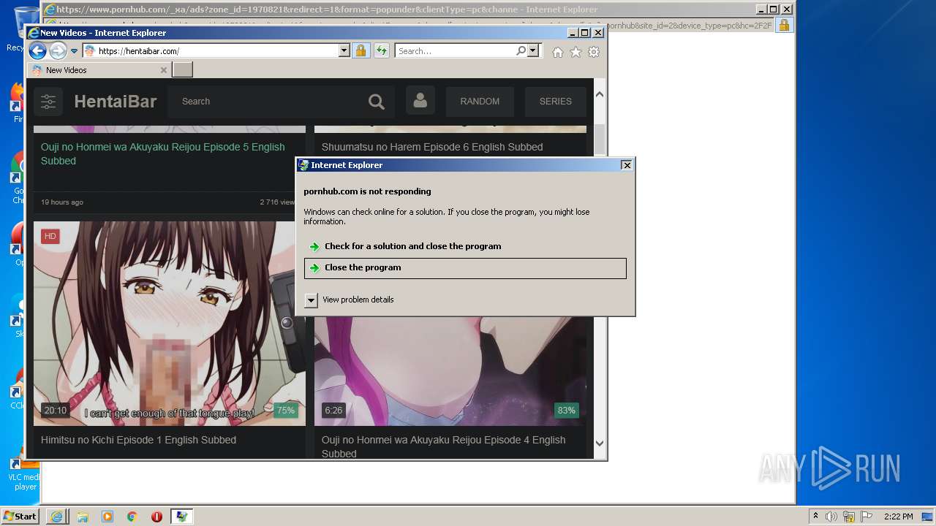
Task: Open the search provider dropdown arrow
Action: pyautogui.click(x=533, y=51)
